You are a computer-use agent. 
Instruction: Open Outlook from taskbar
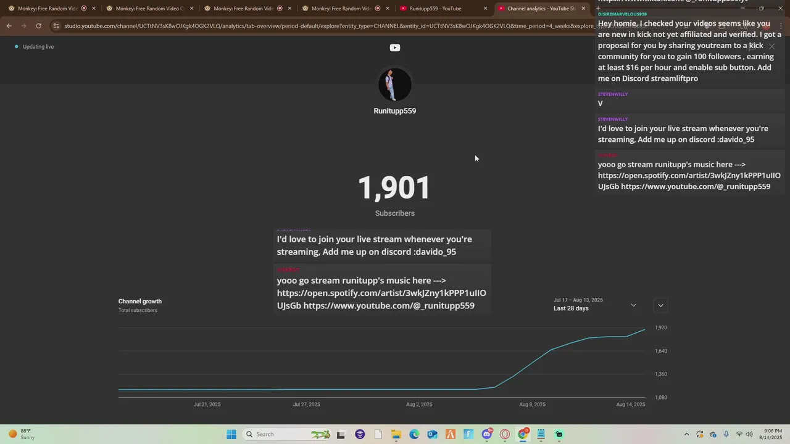[x=432, y=434]
